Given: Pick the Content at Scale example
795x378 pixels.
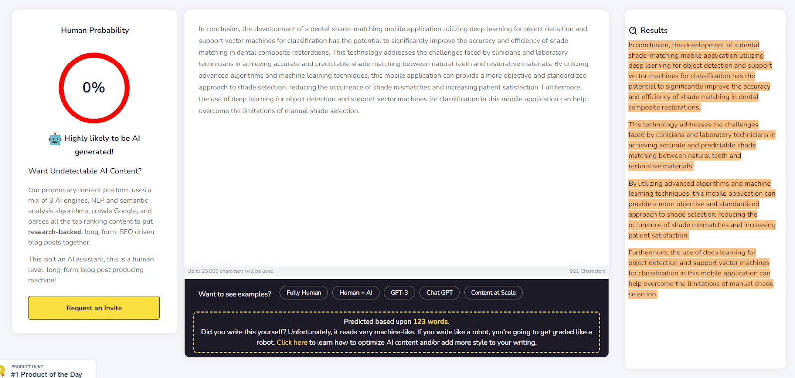Looking at the screenshot, I should click(x=493, y=293).
